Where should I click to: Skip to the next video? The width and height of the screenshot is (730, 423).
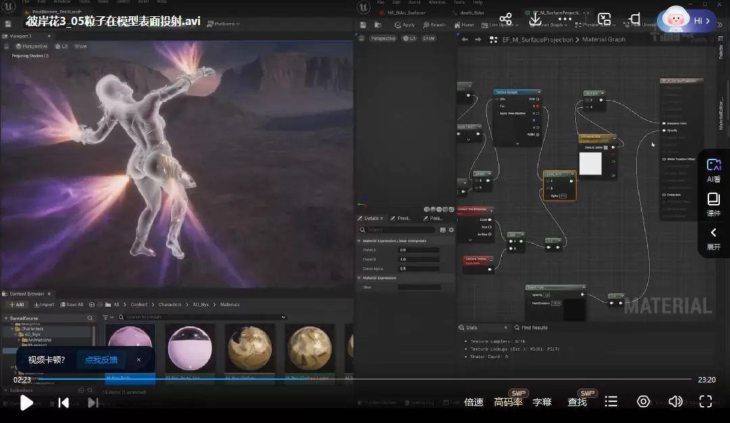[93, 403]
